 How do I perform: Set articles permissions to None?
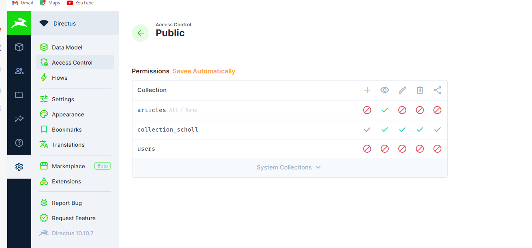pyautogui.click(x=191, y=110)
